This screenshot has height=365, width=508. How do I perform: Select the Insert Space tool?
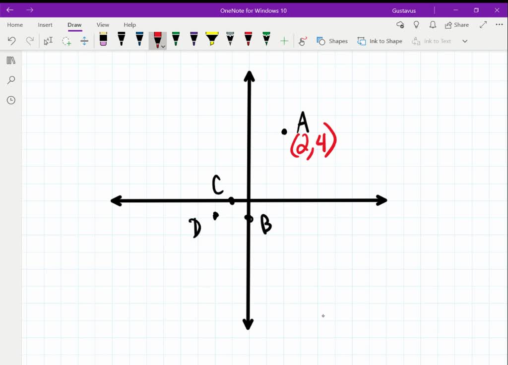pyautogui.click(x=84, y=41)
